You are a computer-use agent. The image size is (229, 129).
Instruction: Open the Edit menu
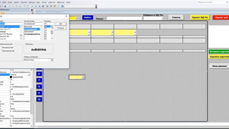coord(4,3)
